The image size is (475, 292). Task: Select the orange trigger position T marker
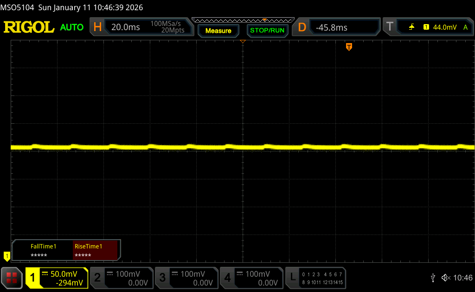349,47
